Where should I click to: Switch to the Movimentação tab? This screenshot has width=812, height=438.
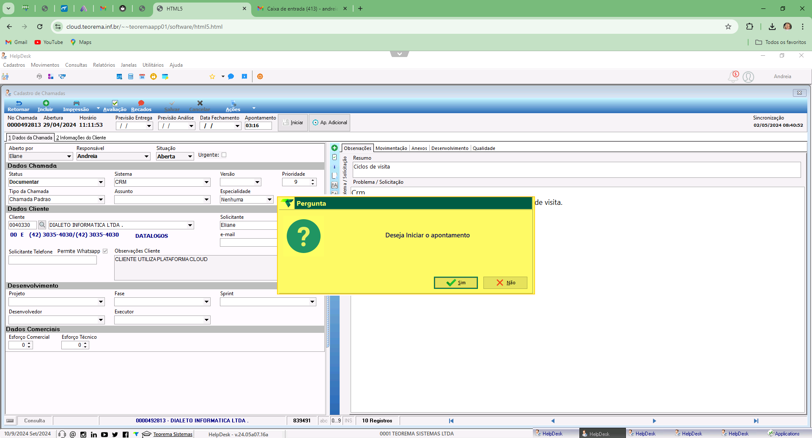click(x=391, y=148)
